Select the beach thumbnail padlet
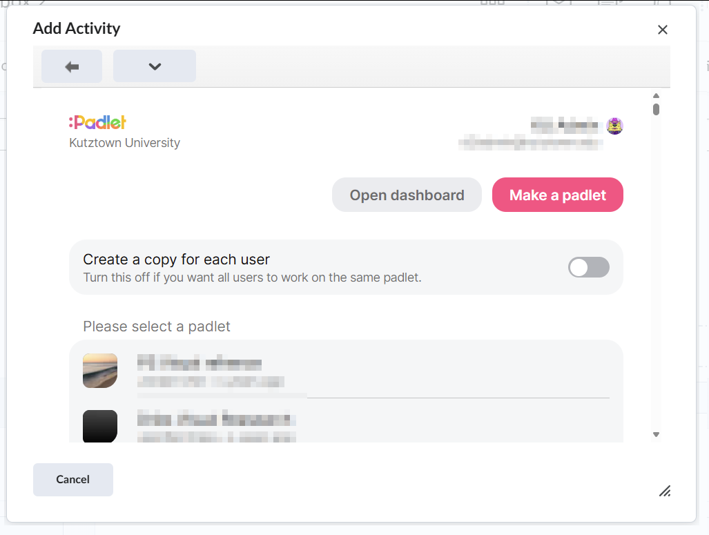The height and width of the screenshot is (535, 709). pyautogui.click(x=100, y=371)
